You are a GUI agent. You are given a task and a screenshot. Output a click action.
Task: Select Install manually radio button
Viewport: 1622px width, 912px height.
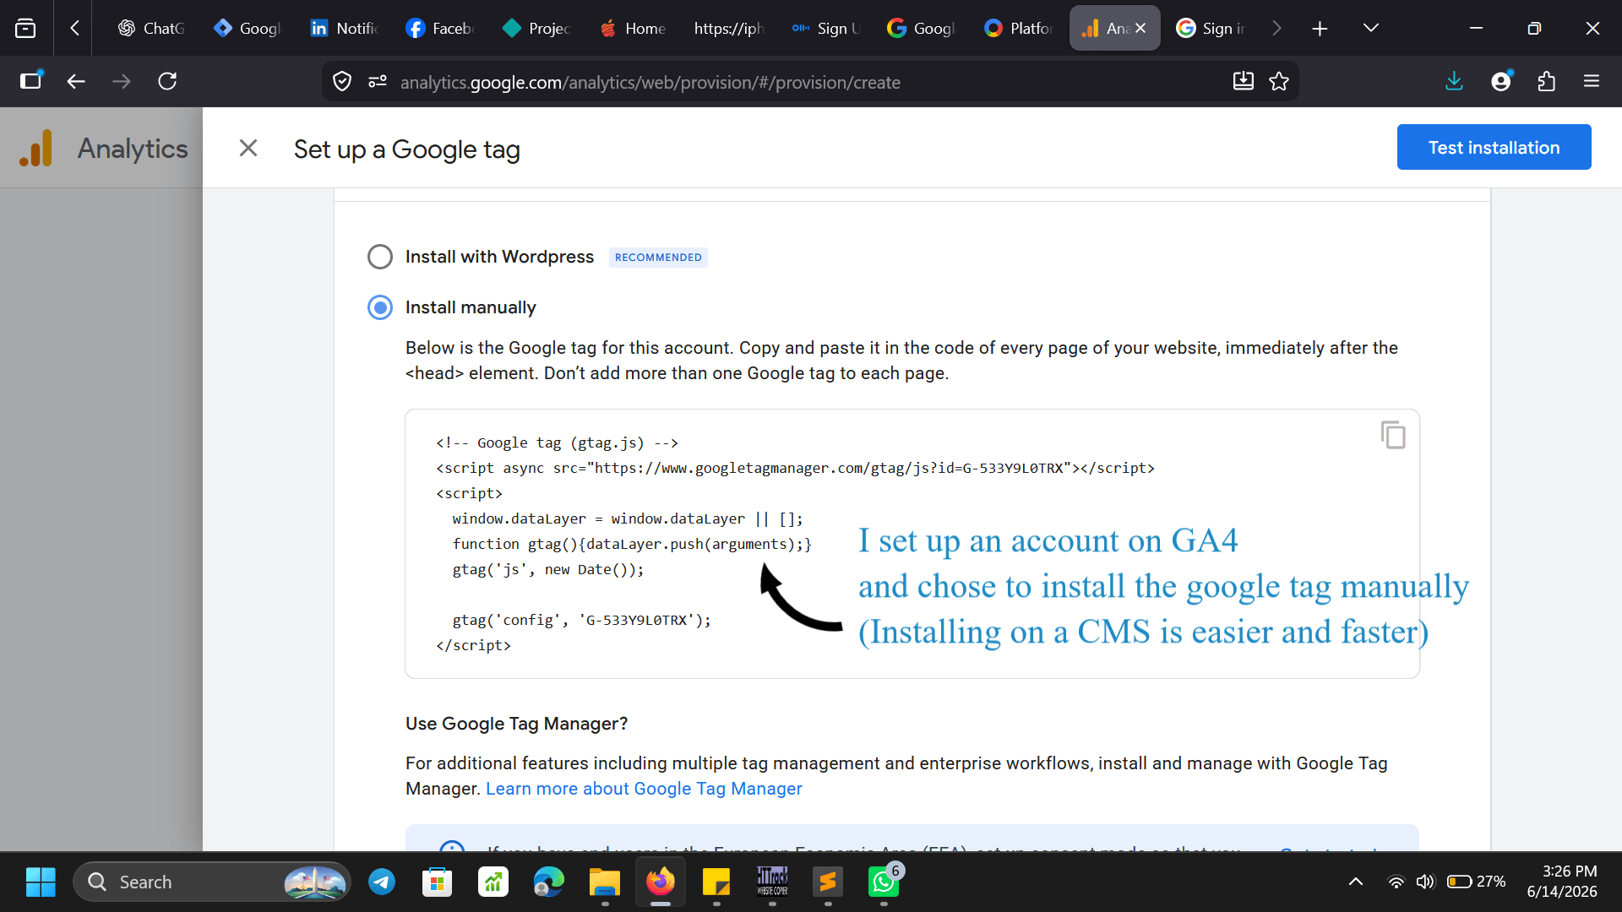[x=380, y=307]
